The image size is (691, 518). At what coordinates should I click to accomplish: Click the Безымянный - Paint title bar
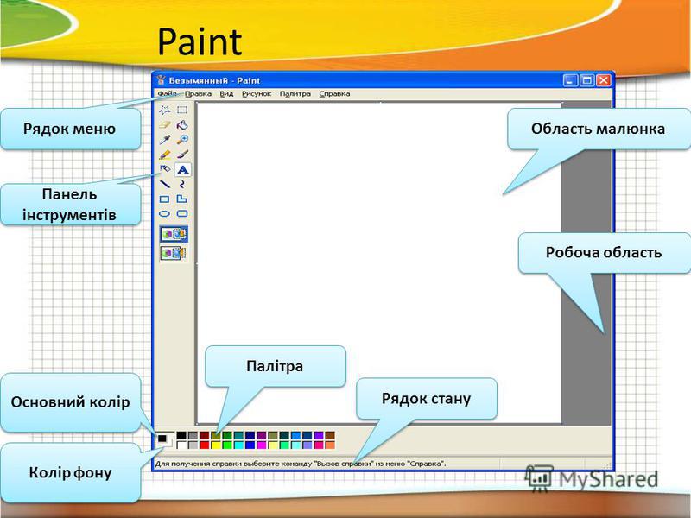[x=383, y=80]
